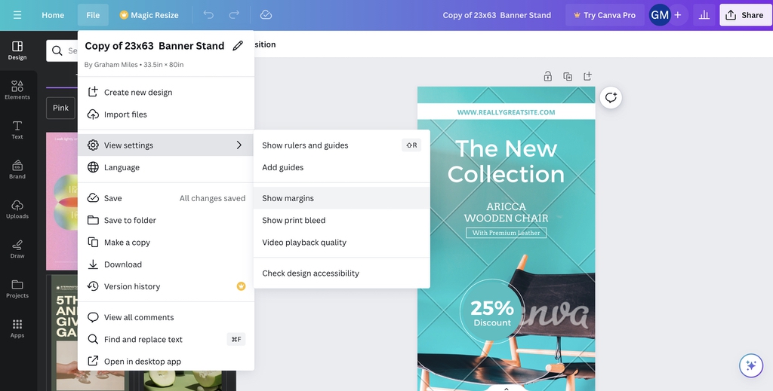Click the Home button

click(x=53, y=15)
